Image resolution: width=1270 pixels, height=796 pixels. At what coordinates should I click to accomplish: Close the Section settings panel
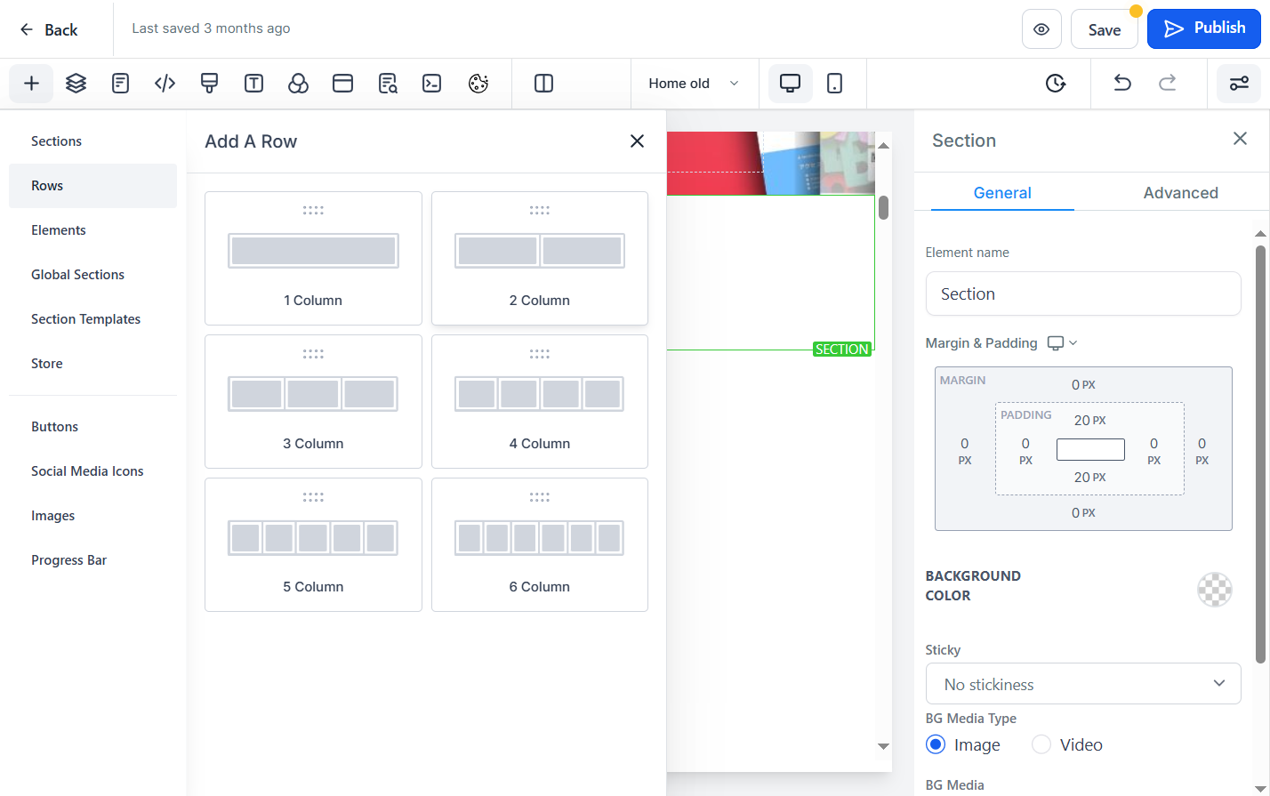(x=1240, y=139)
